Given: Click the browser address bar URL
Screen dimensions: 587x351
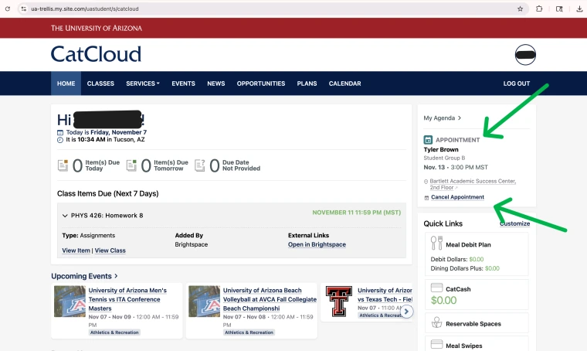Looking at the screenshot, I should pos(85,9).
